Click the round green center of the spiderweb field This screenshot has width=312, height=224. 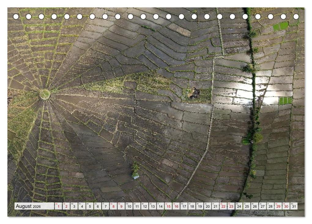click(x=45, y=94)
